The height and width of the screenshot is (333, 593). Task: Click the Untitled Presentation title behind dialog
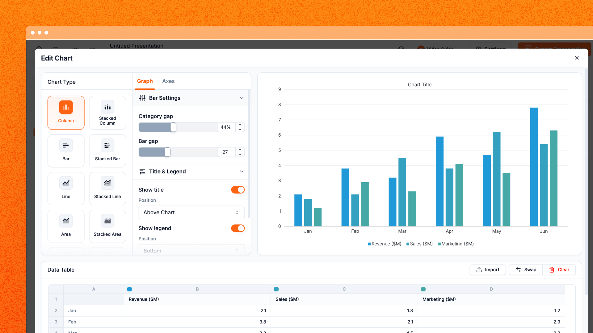pos(137,46)
